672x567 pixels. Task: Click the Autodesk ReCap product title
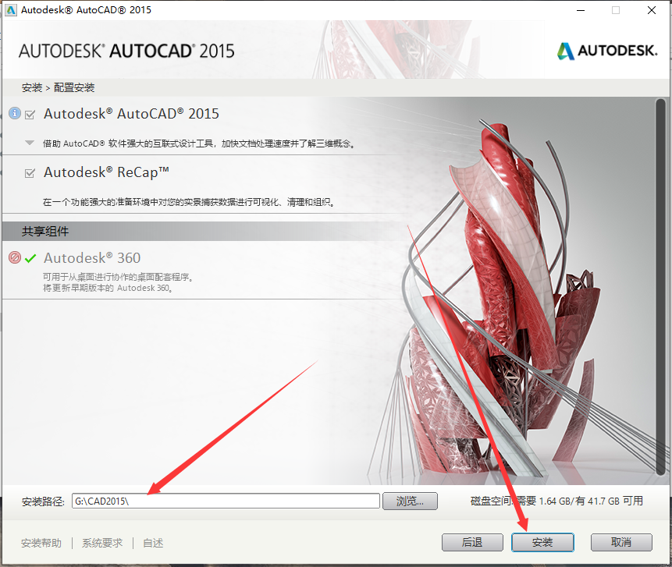click(106, 172)
